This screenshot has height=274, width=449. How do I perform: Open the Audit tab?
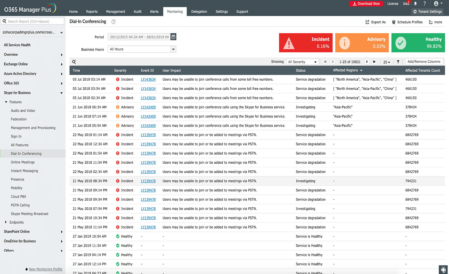[138, 12]
